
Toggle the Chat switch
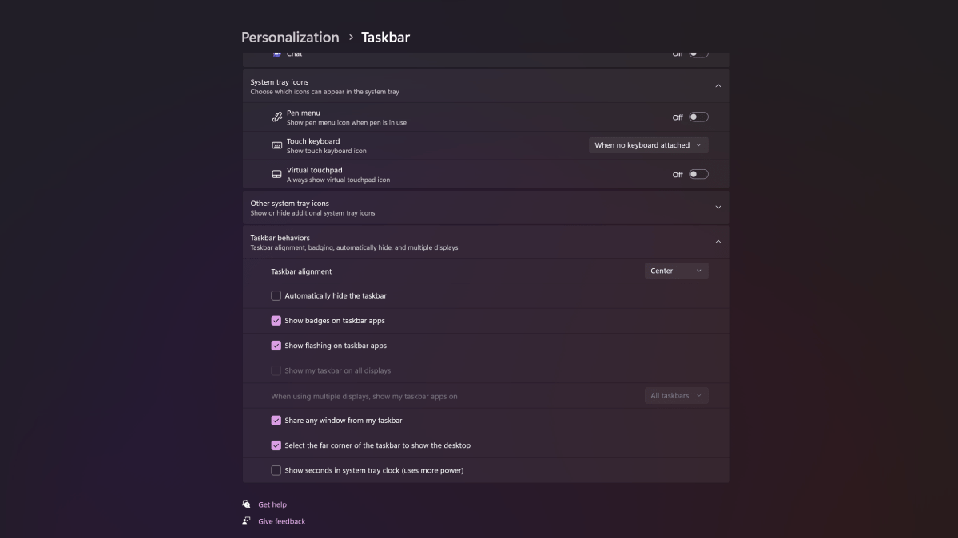(698, 53)
